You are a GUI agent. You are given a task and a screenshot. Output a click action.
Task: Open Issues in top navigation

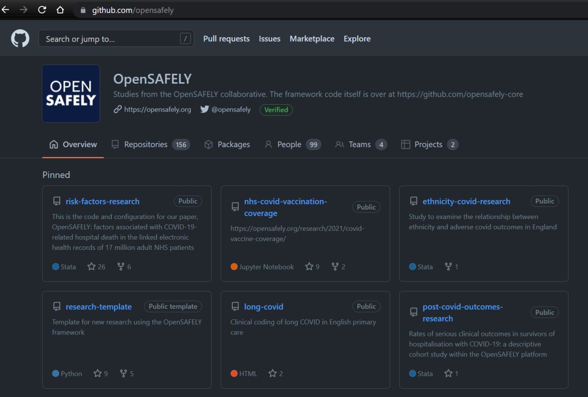click(269, 39)
